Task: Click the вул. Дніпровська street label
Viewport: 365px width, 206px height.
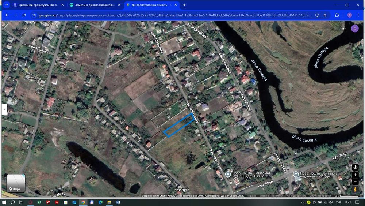Action: (x=36, y=48)
